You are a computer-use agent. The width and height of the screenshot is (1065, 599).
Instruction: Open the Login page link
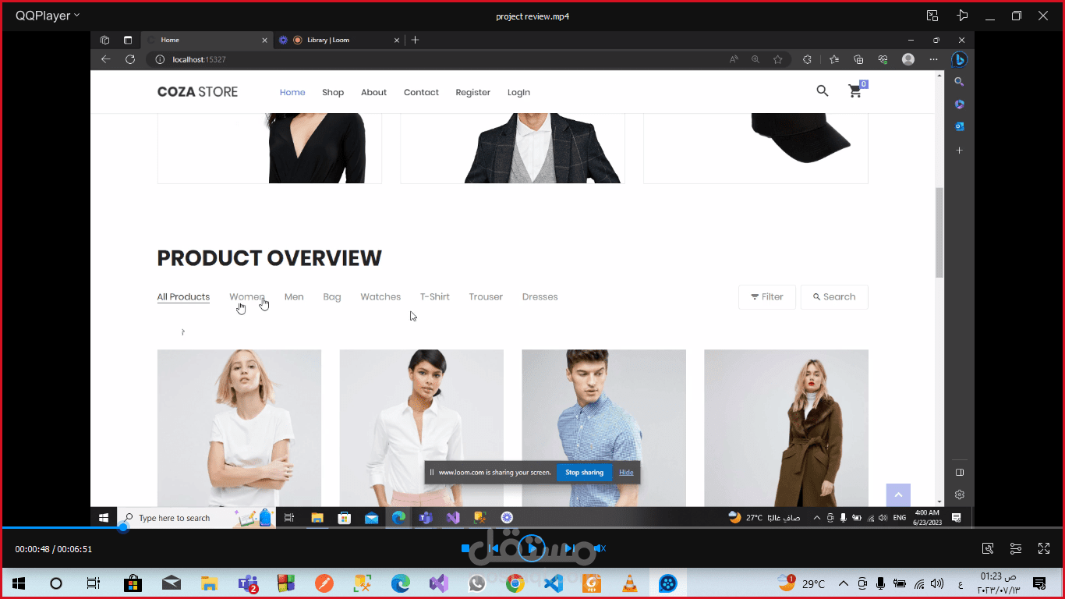click(518, 92)
